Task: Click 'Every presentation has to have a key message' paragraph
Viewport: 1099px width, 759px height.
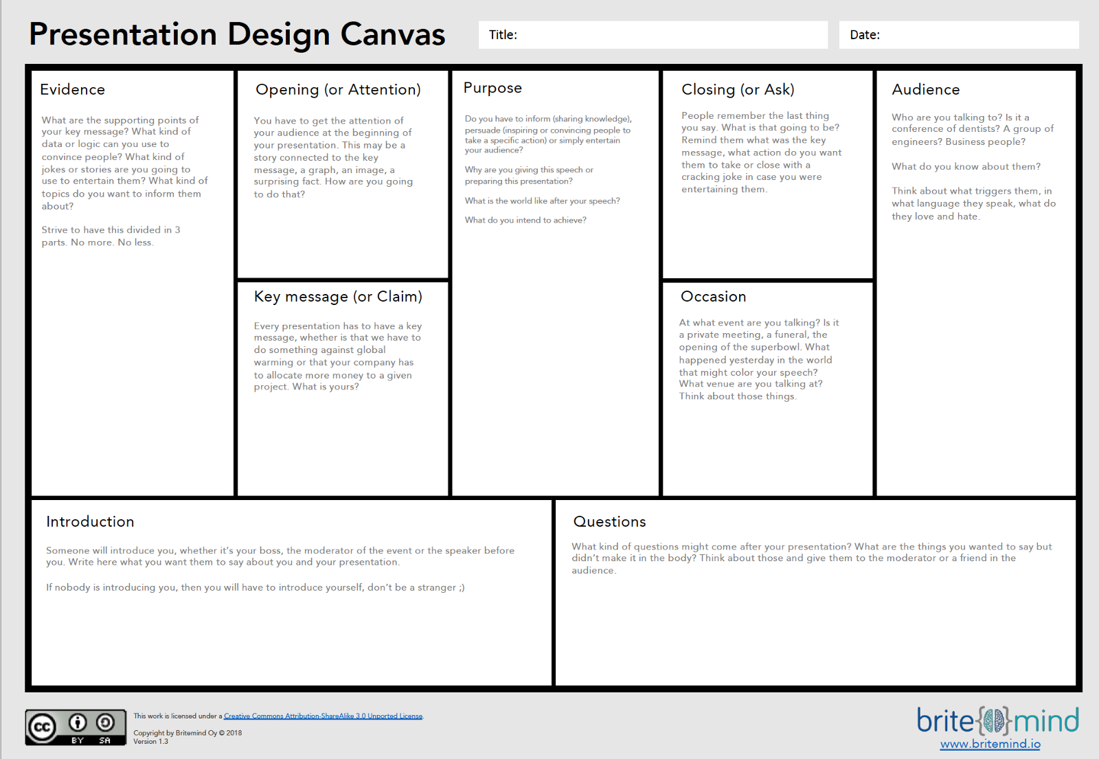Action: [x=337, y=356]
